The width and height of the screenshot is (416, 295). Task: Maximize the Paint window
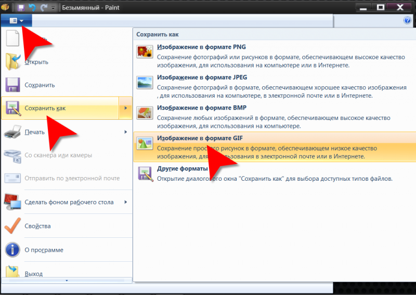[x=381, y=7]
